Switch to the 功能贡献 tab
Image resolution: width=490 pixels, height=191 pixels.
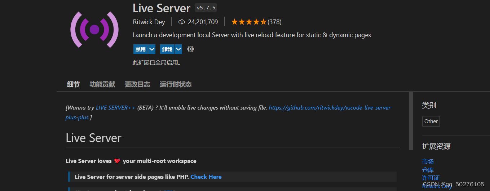coord(102,84)
